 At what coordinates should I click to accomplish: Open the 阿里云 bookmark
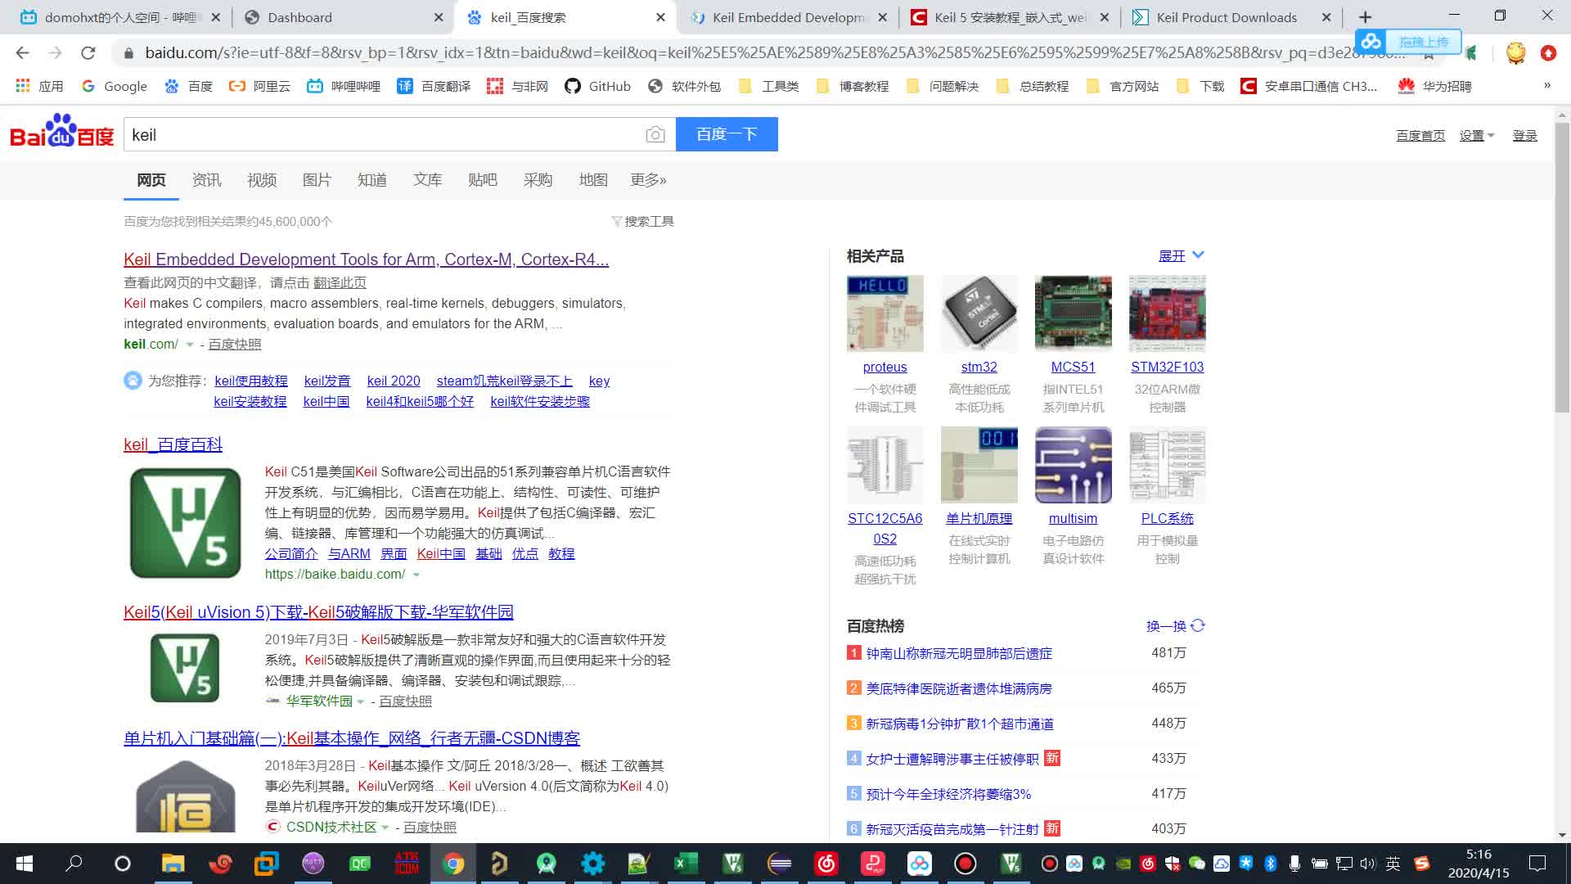[259, 86]
